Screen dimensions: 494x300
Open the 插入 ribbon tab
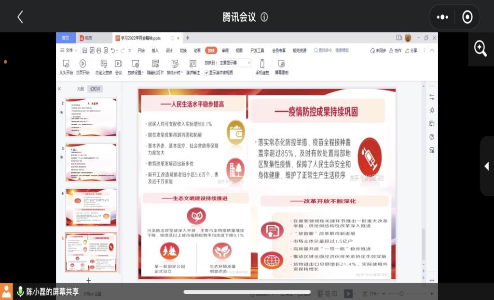(155, 50)
